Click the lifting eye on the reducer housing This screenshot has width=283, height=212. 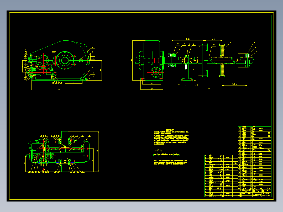coord(84,47)
